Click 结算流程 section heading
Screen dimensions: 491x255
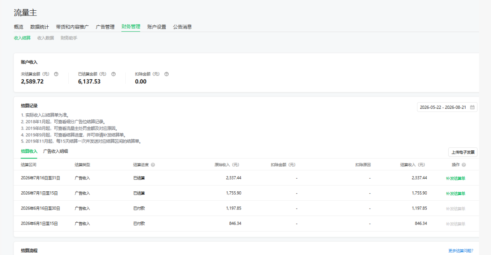(29, 250)
